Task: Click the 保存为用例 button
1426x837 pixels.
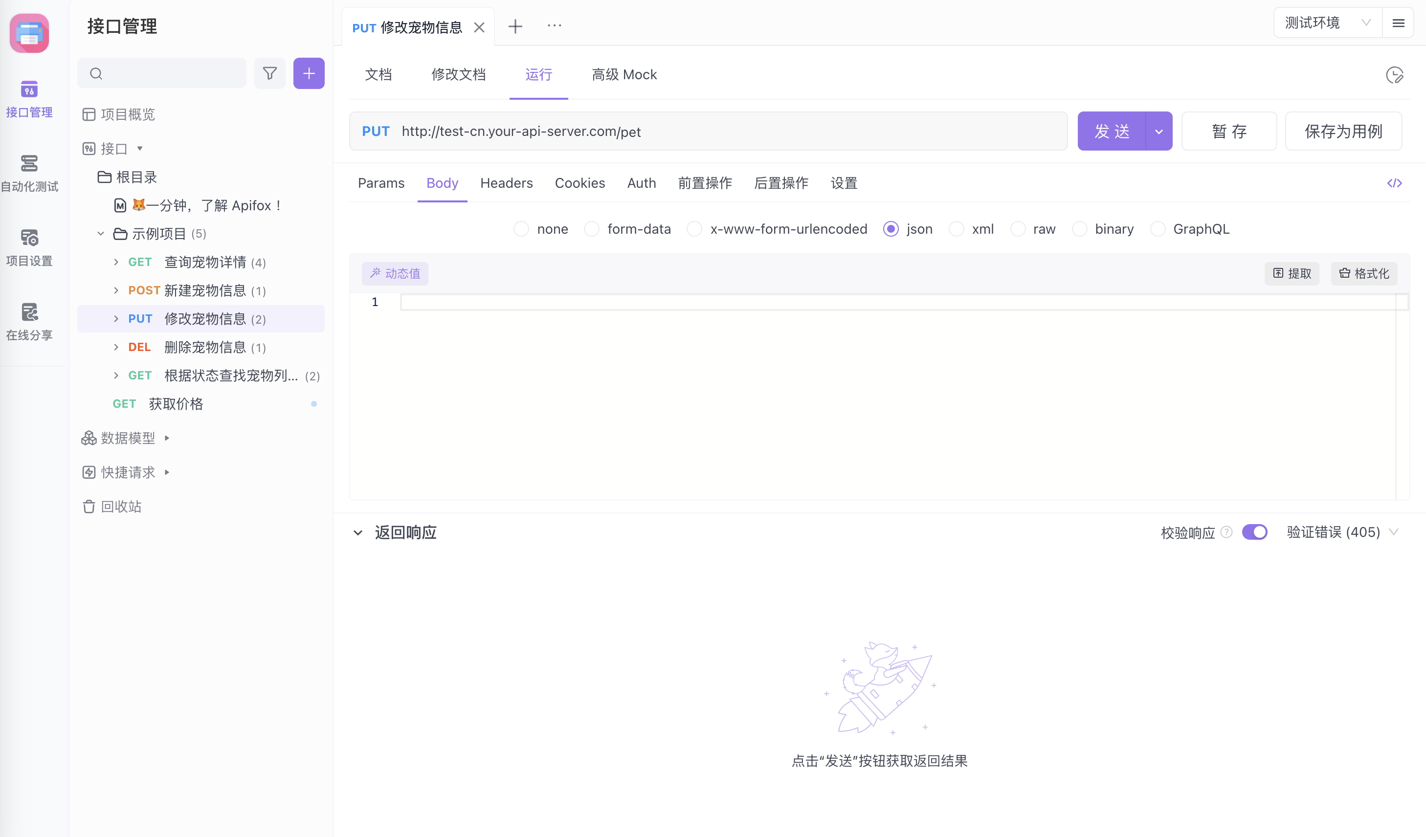Action: (1343, 131)
